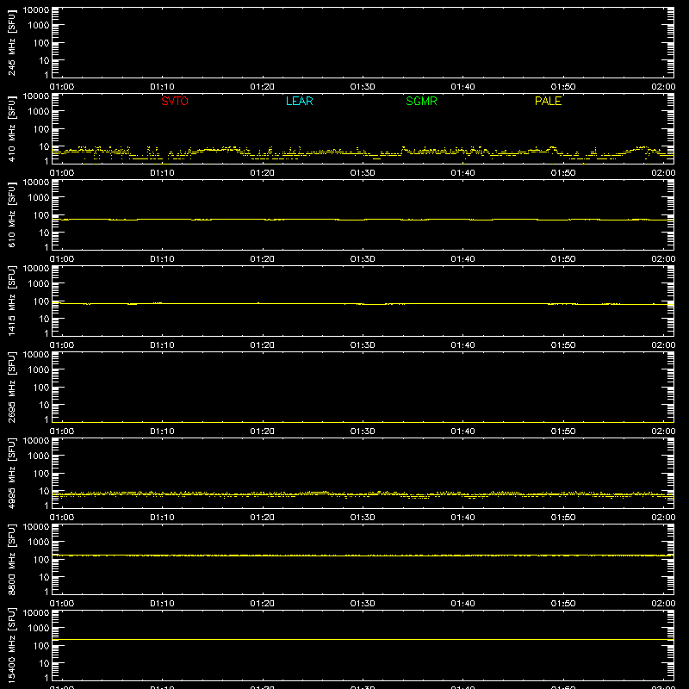Select the yellow PALE station label
689x689 pixels.
[x=548, y=101]
